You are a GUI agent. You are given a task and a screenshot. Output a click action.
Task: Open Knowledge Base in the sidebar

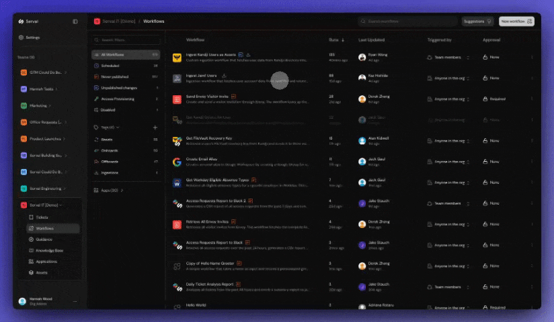[x=53, y=250]
